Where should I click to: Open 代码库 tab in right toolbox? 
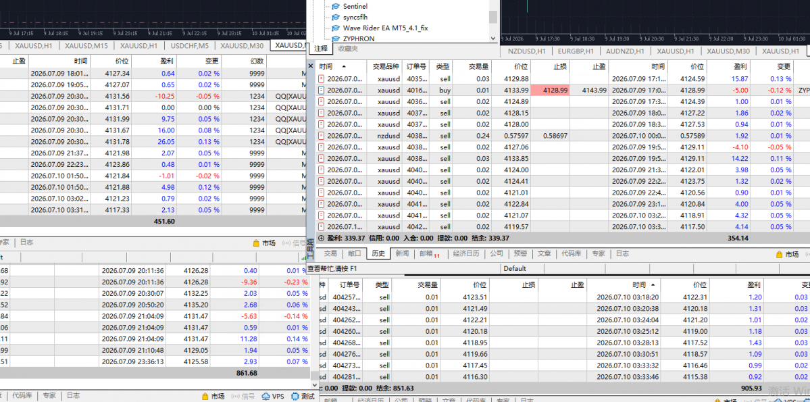coord(571,254)
